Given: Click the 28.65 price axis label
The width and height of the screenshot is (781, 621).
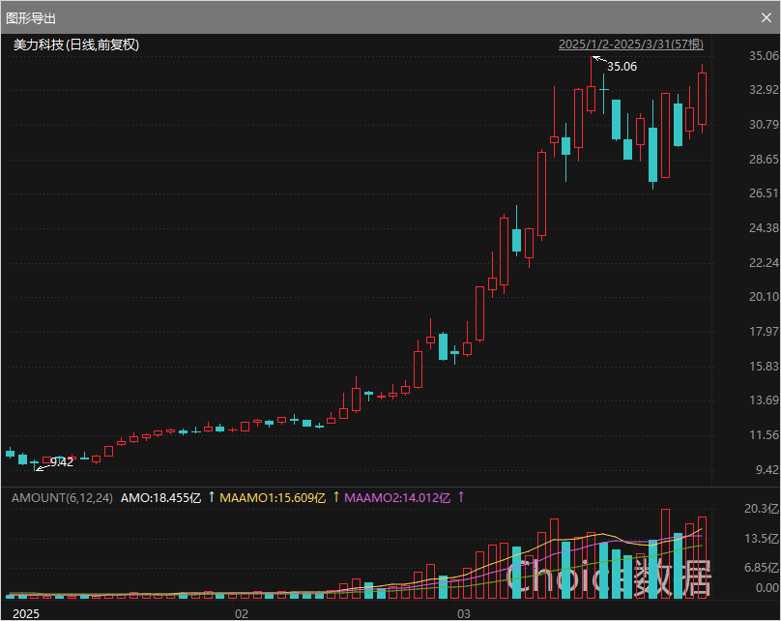Looking at the screenshot, I should [764, 160].
